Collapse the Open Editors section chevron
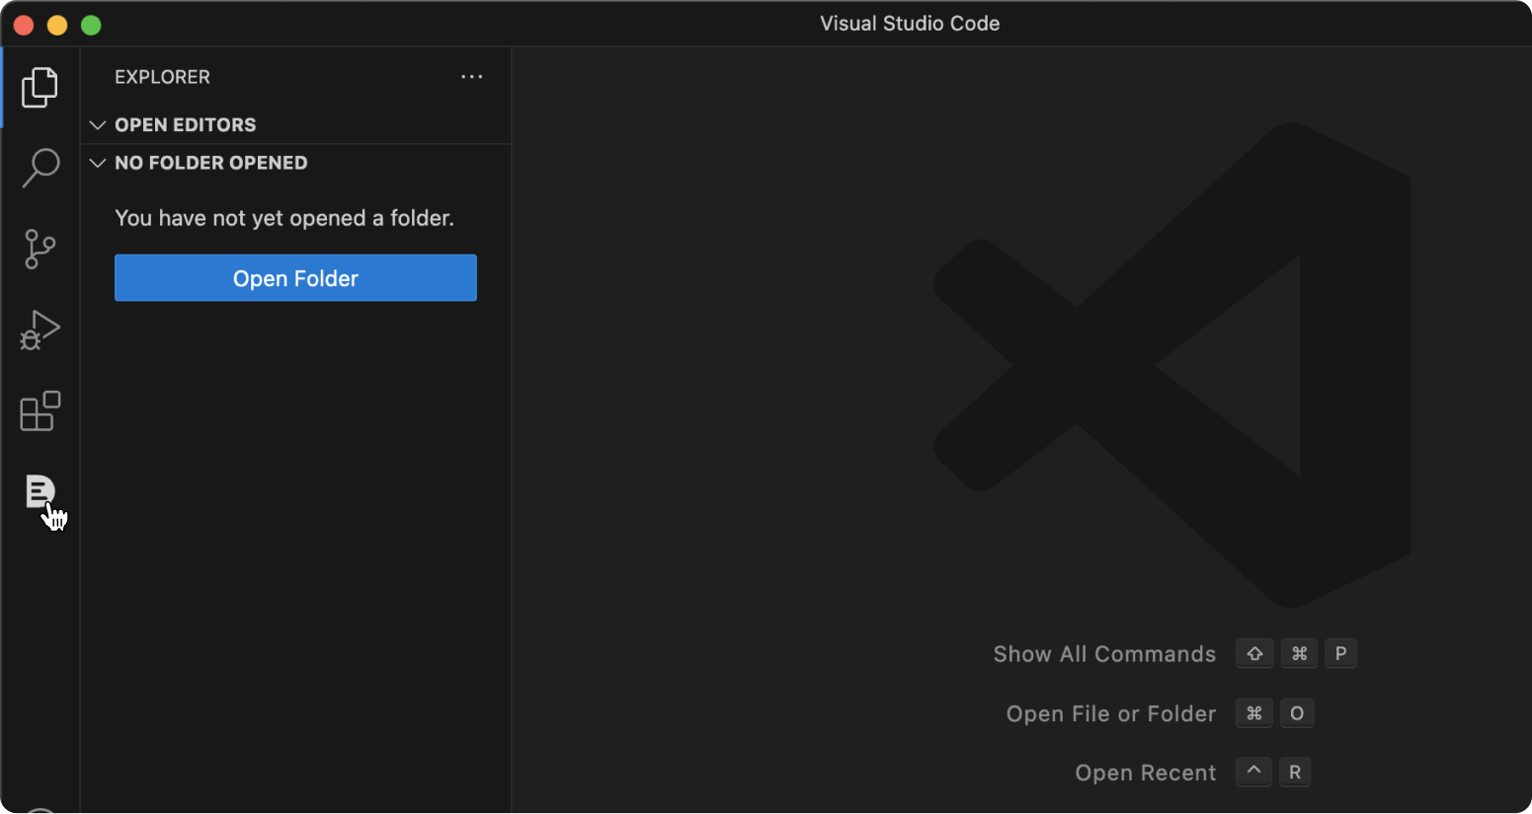 (98, 125)
